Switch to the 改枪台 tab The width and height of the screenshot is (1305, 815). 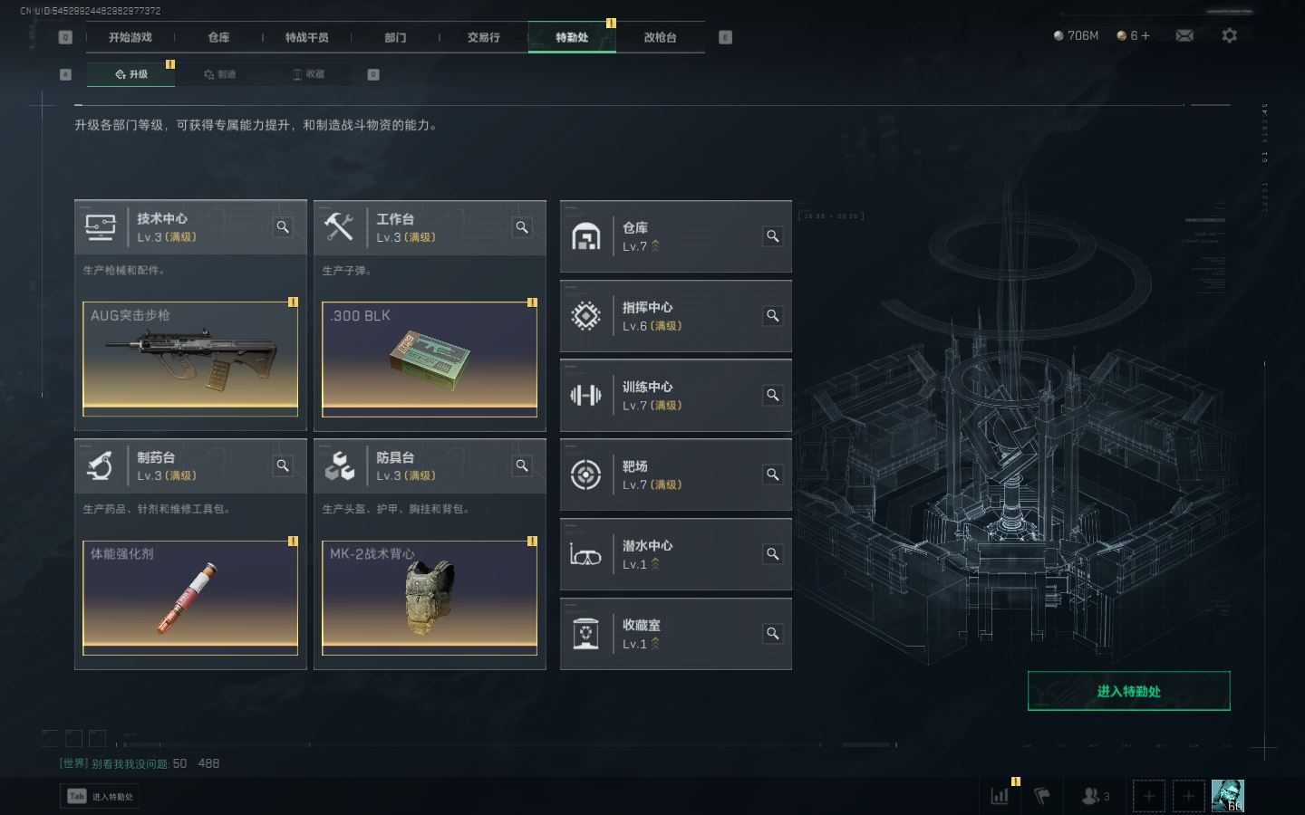click(660, 37)
